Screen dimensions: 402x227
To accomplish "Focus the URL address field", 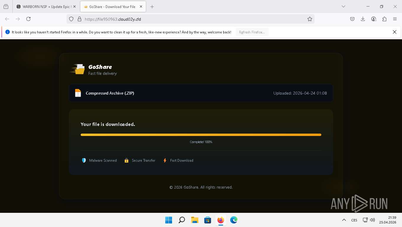I will (x=190, y=19).
